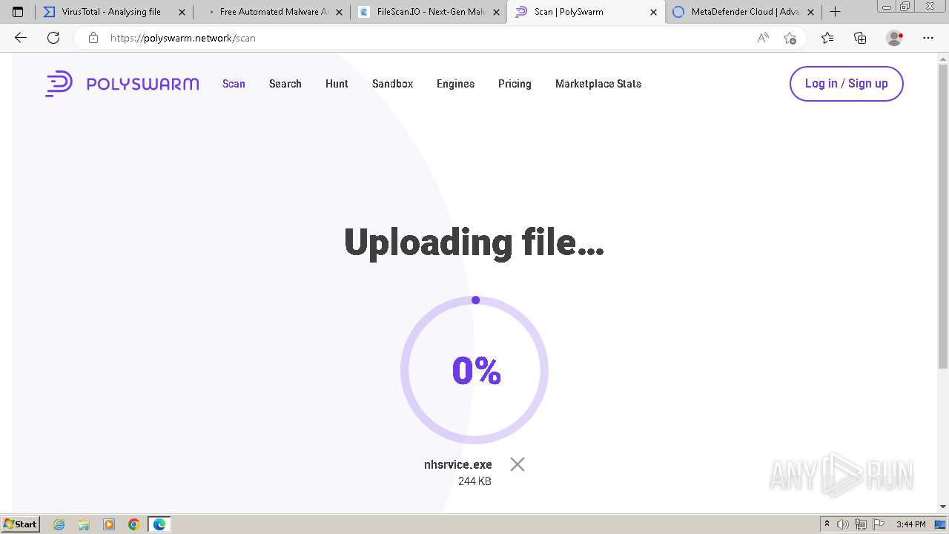The height and width of the screenshot is (534, 949).
Task: Open the Sandbox navigation link
Action: tap(392, 84)
